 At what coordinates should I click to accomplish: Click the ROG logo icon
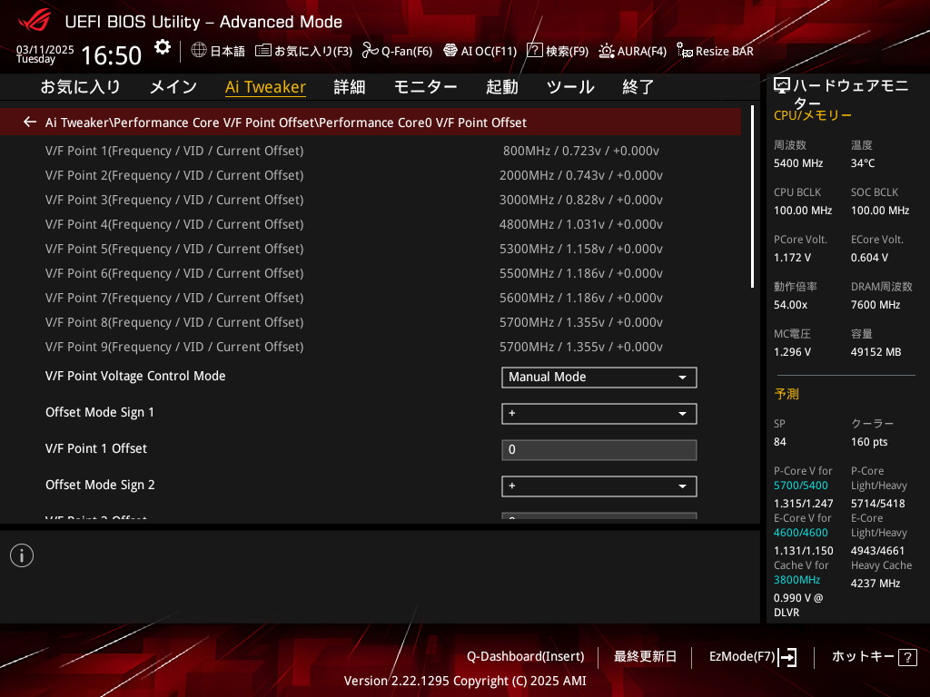34,20
